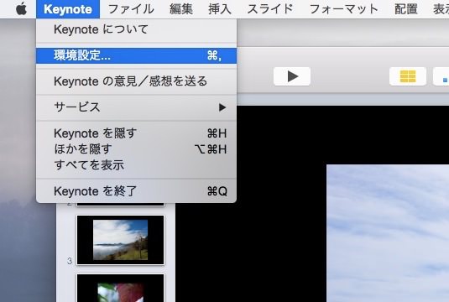
Task: Open the 挿入 menu
Action: (220, 9)
